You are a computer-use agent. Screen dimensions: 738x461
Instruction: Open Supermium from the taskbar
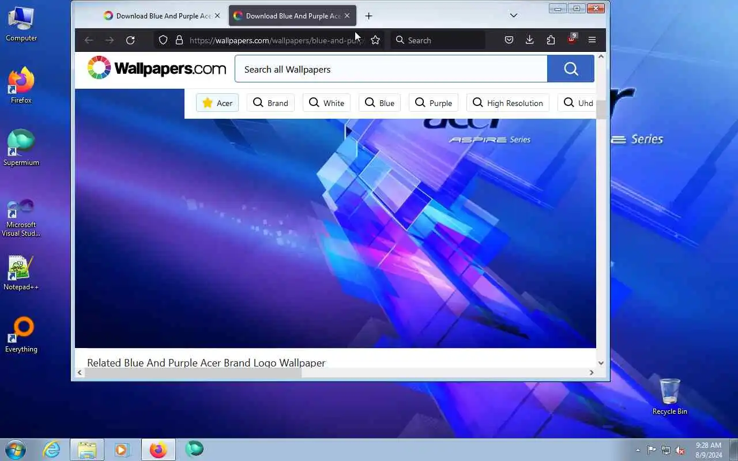coord(194,449)
